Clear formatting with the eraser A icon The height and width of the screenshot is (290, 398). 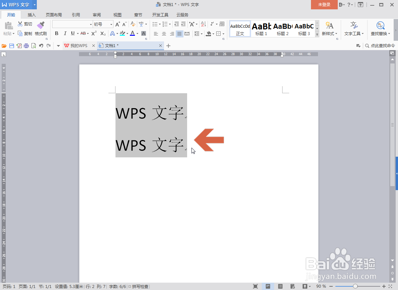133,24
